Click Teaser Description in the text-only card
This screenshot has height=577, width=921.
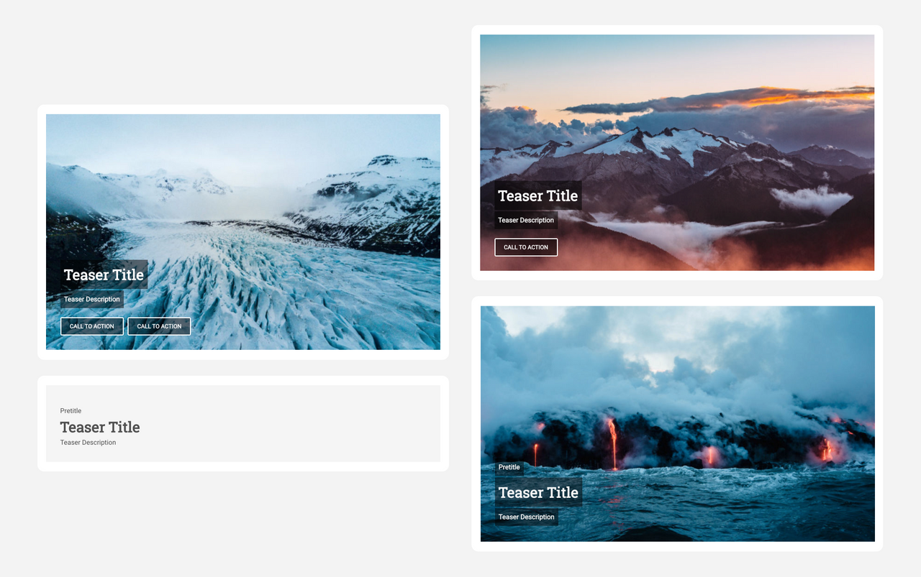[88, 443]
